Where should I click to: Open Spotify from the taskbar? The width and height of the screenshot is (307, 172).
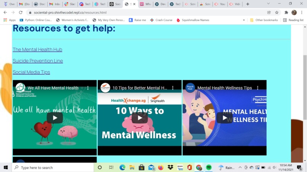209,167
